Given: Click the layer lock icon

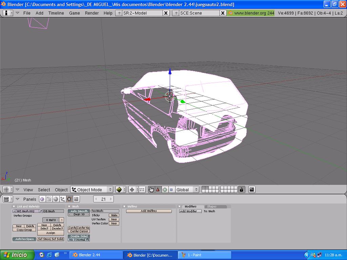Looking at the screenshot, I should pyautogui.click(x=241, y=190).
